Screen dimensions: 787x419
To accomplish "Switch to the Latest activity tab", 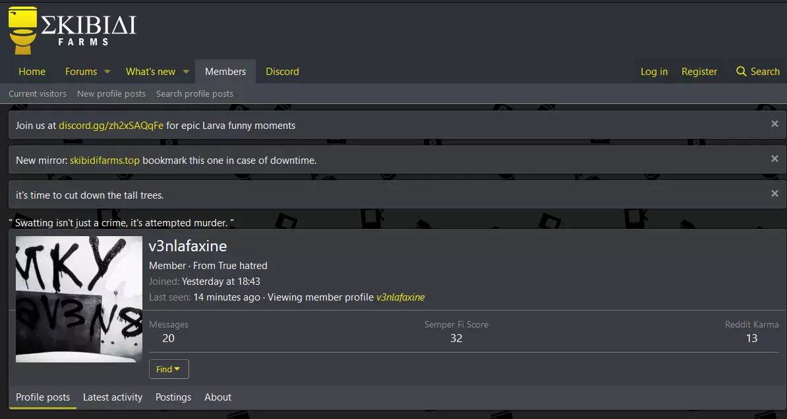I will click(113, 397).
